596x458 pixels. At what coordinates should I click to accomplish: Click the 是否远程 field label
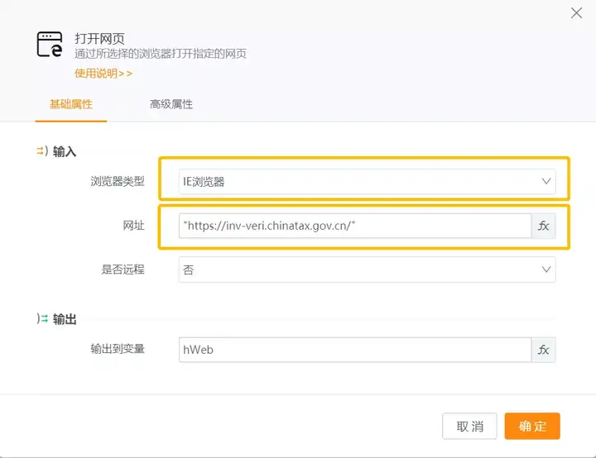click(123, 270)
